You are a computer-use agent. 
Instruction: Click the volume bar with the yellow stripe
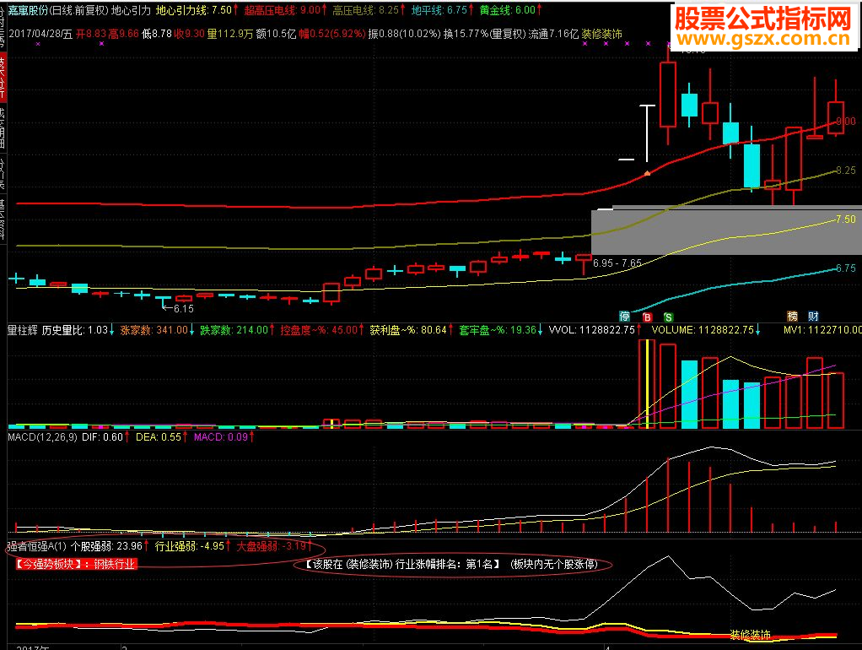point(647,384)
